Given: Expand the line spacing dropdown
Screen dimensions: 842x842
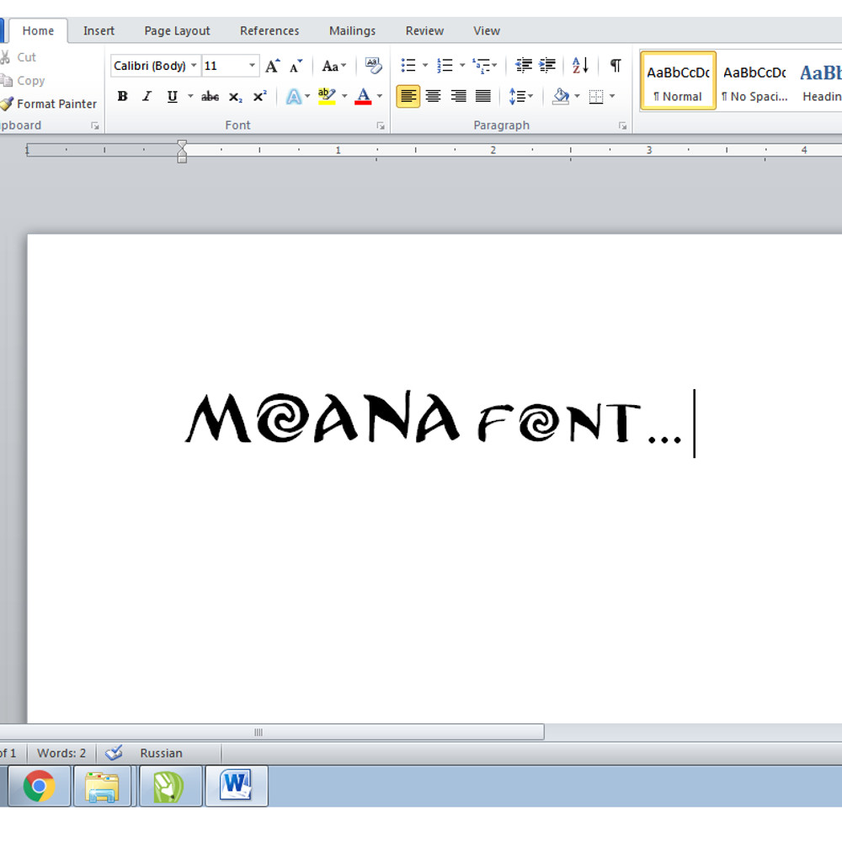Looking at the screenshot, I should coord(530,97).
